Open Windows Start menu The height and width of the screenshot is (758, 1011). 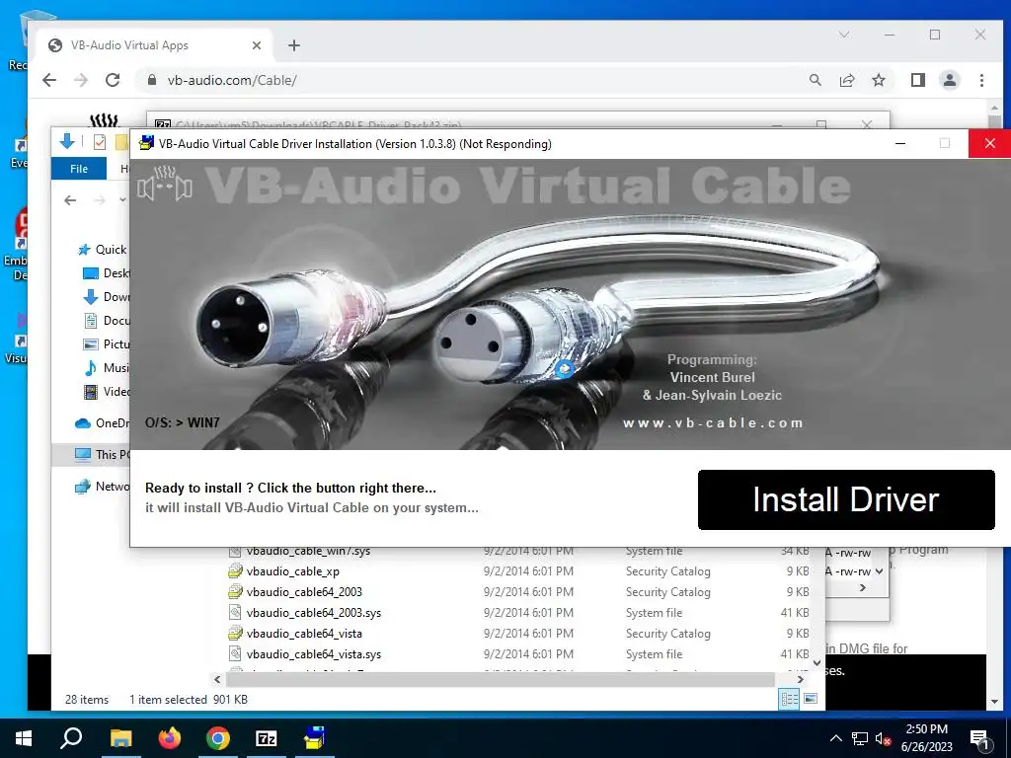pyautogui.click(x=24, y=738)
